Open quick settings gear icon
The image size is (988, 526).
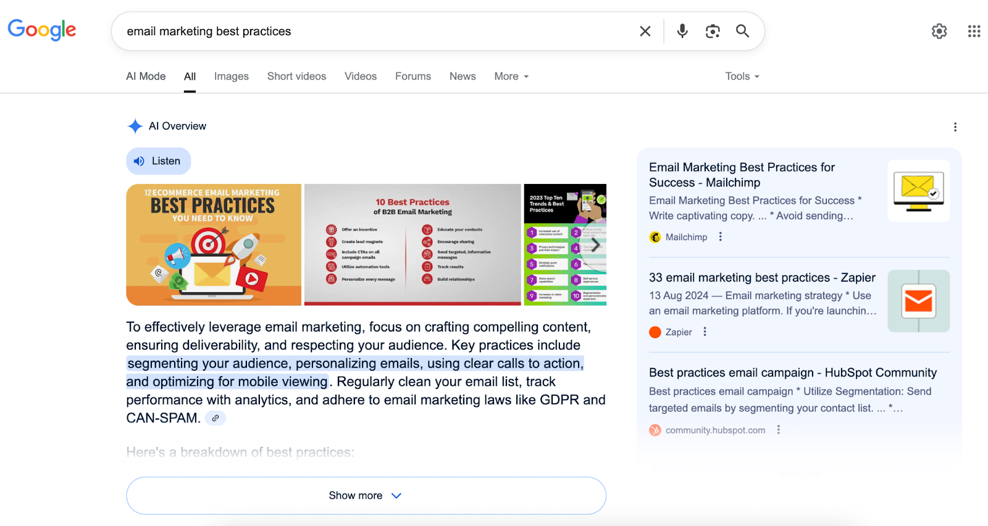click(x=939, y=31)
